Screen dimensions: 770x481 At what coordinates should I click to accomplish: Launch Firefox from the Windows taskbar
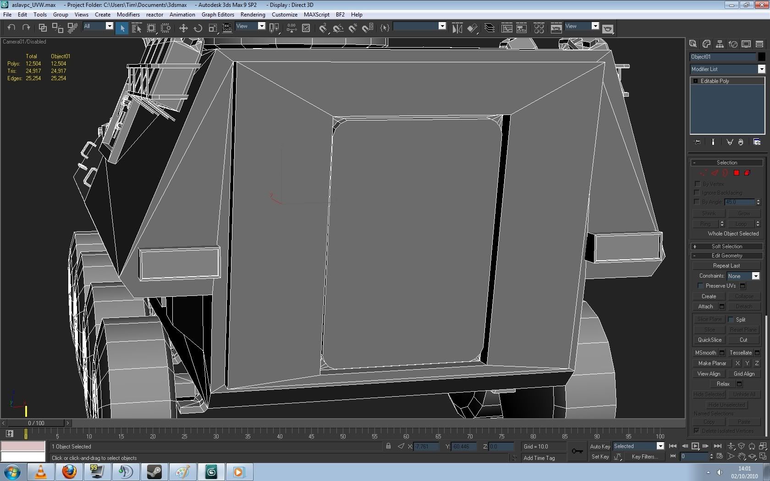click(x=69, y=471)
